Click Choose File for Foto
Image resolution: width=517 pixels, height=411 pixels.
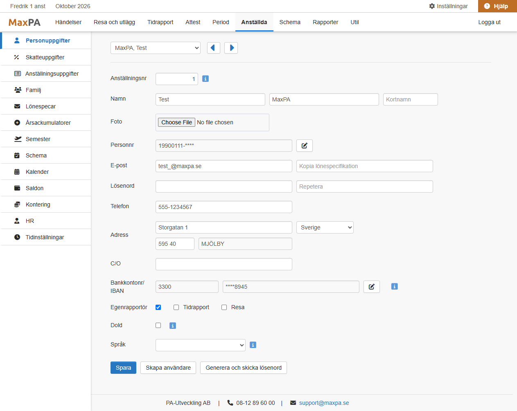pos(177,122)
